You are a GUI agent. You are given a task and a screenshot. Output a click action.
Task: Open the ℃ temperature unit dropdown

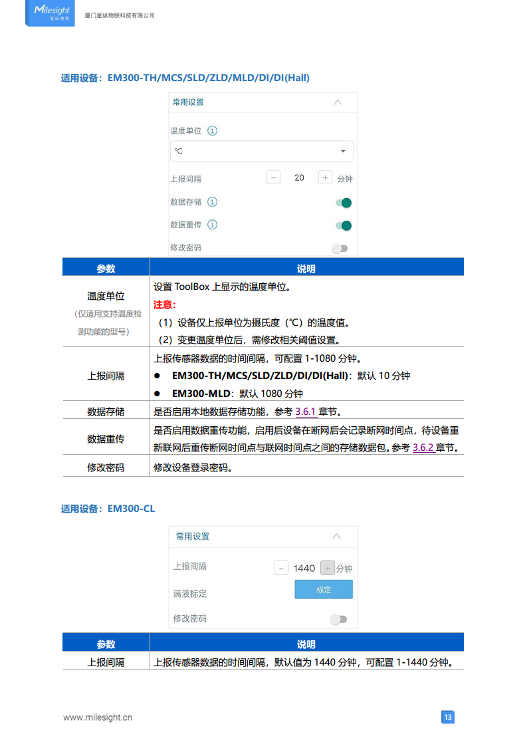(x=262, y=152)
